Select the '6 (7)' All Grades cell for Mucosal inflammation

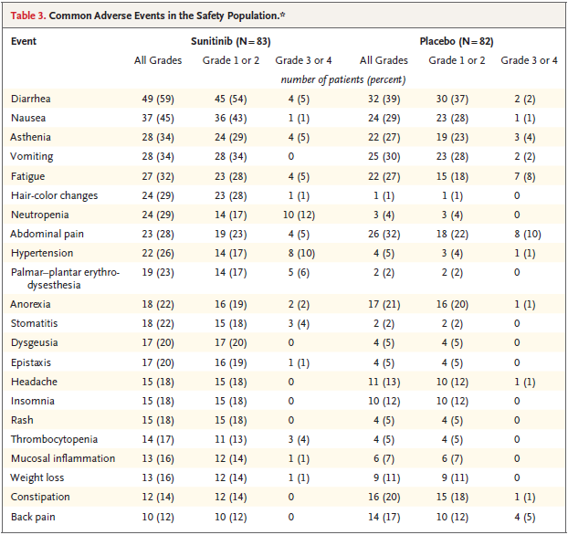[384, 458]
